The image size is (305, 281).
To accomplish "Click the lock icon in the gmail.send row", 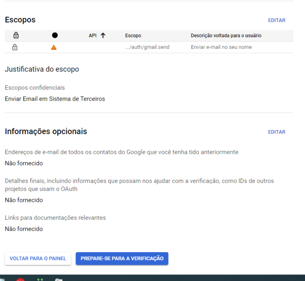I will pos(15,47).
